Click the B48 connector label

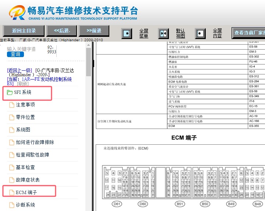258,204
